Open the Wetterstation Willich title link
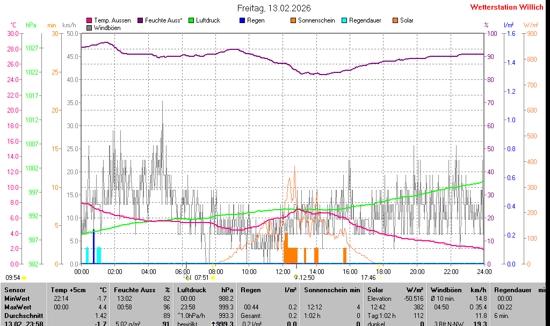 [x=506, y=7]
